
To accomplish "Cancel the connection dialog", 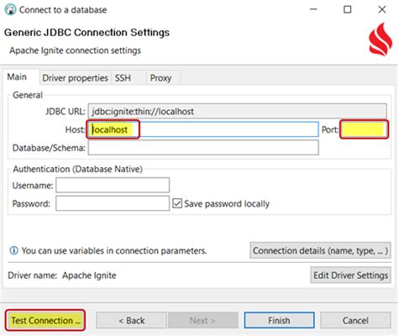I will (x=355, y=320).
